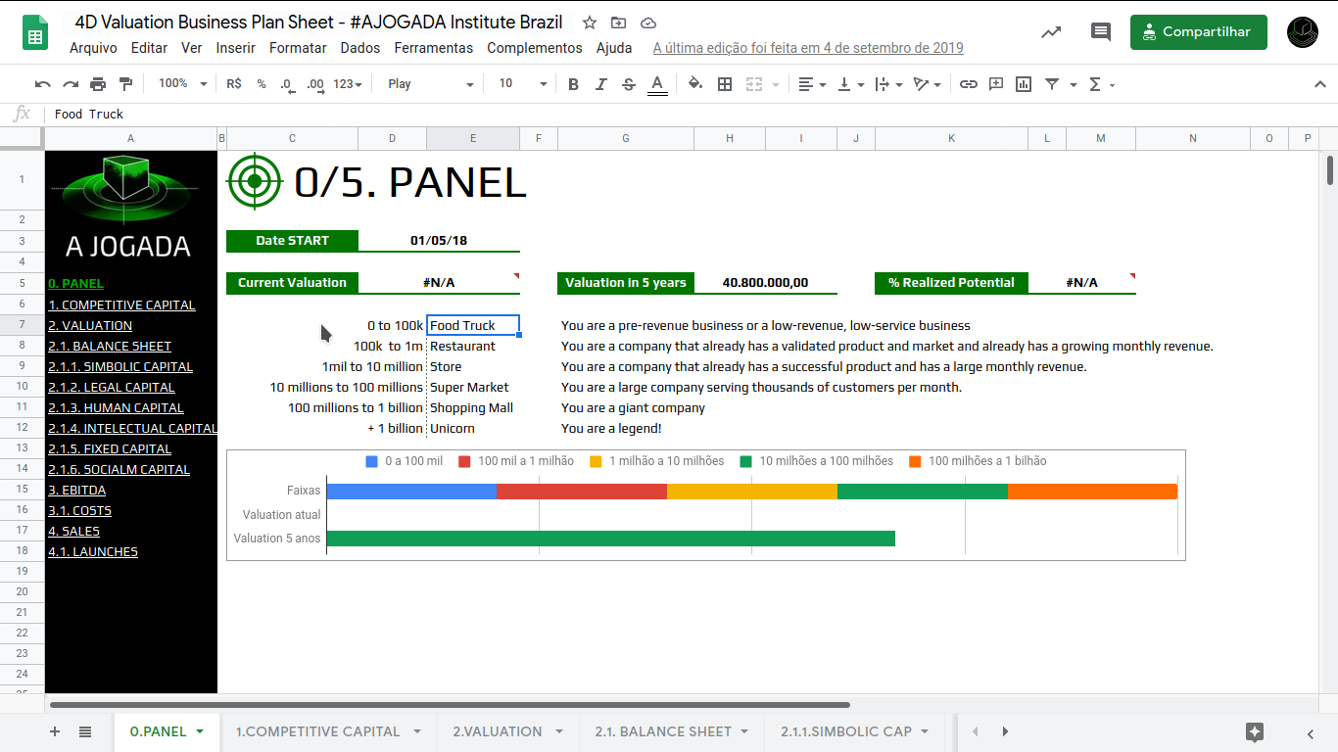This screenshot has width=1338, height=752.
Task: Select the Paint format tool
Action: pos(125,84)
